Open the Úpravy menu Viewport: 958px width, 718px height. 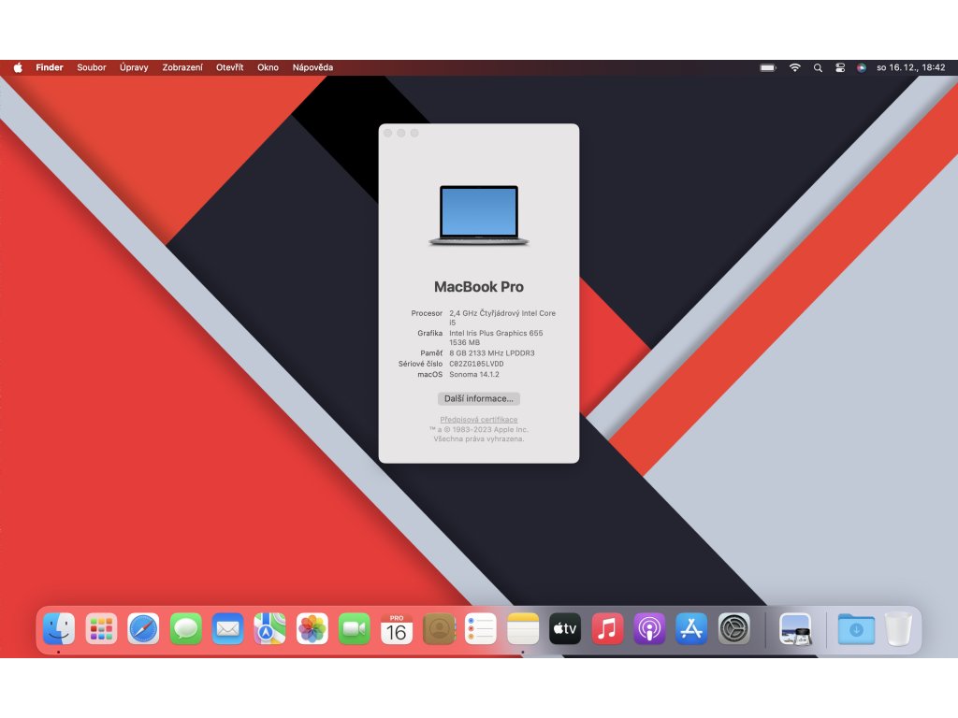tap(134, 67)
